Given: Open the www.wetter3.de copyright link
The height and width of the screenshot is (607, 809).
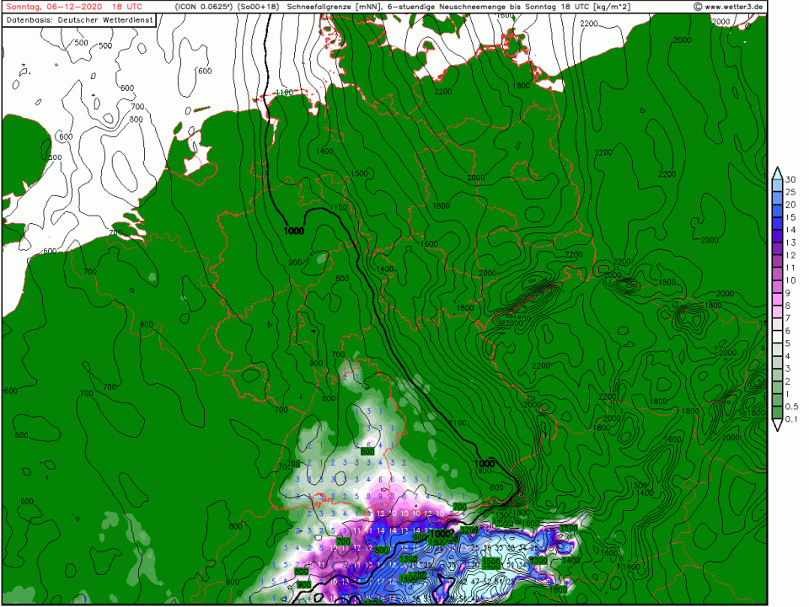Looking at the screenshot, I should pos(728,7).
